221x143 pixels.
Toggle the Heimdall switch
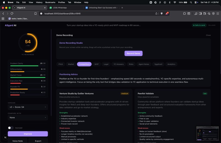tap(11, 128)
